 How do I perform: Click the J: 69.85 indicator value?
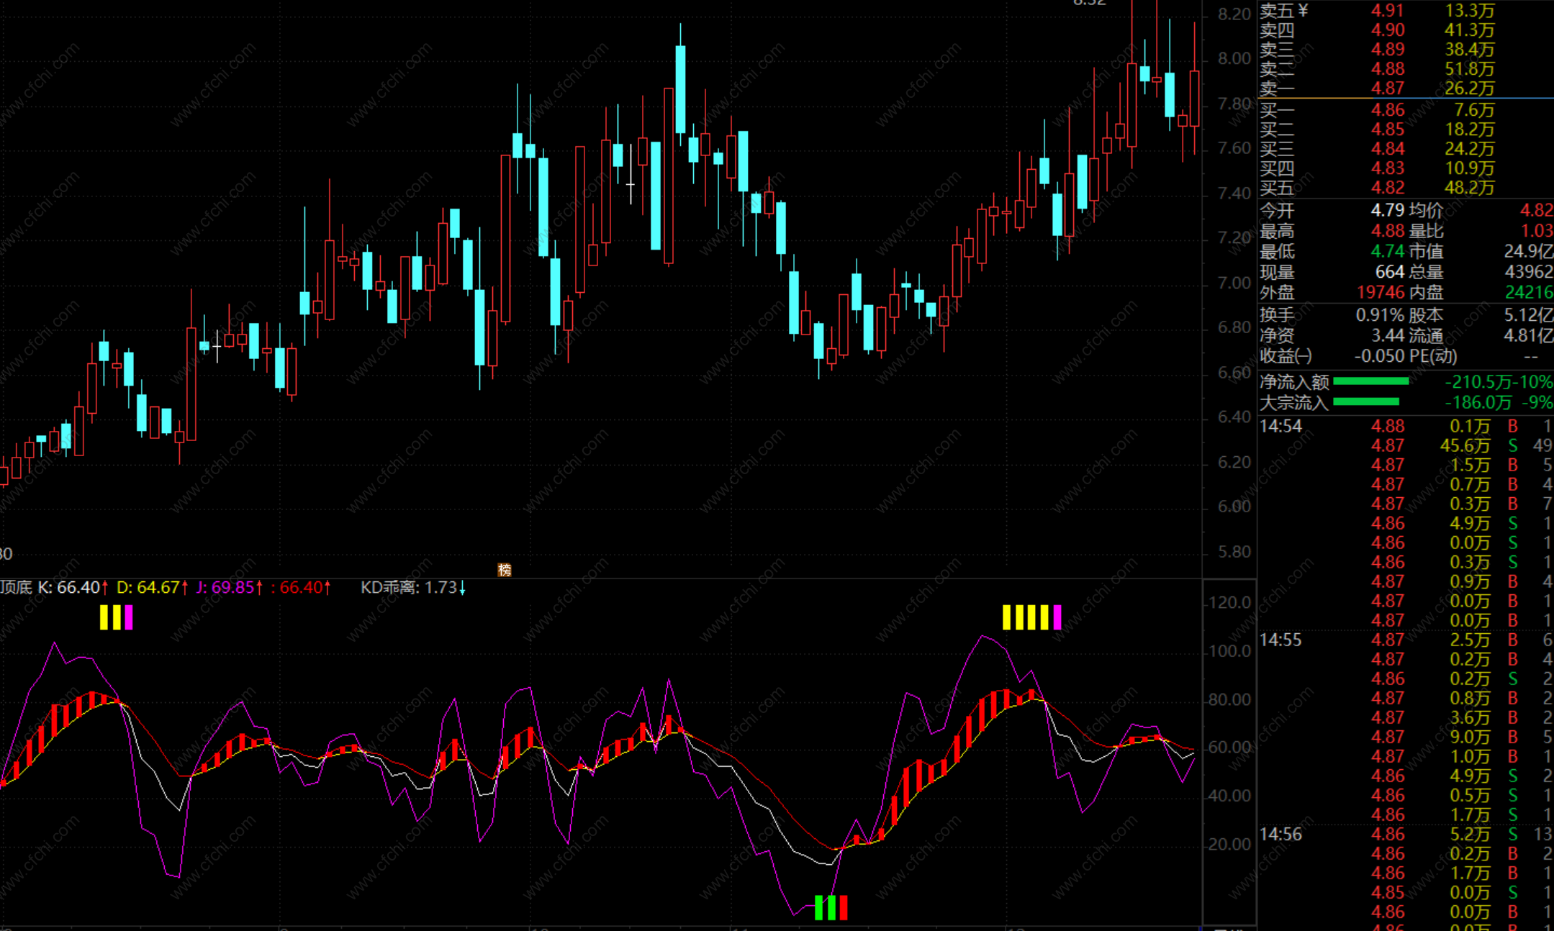click(x=225, y=588)
